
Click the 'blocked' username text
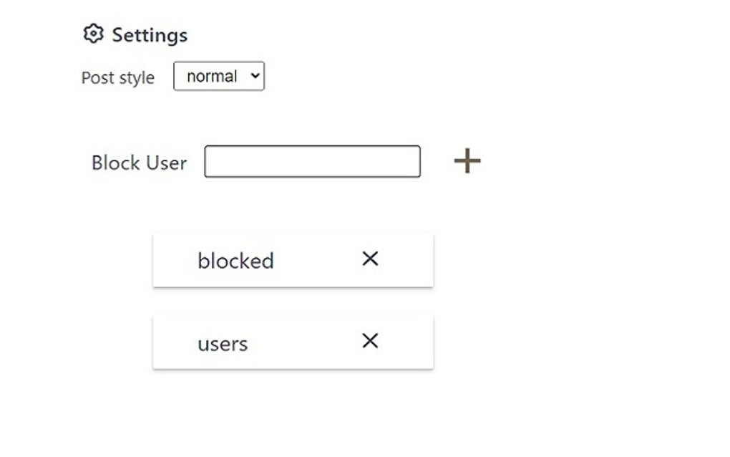(x=235, y=261)
